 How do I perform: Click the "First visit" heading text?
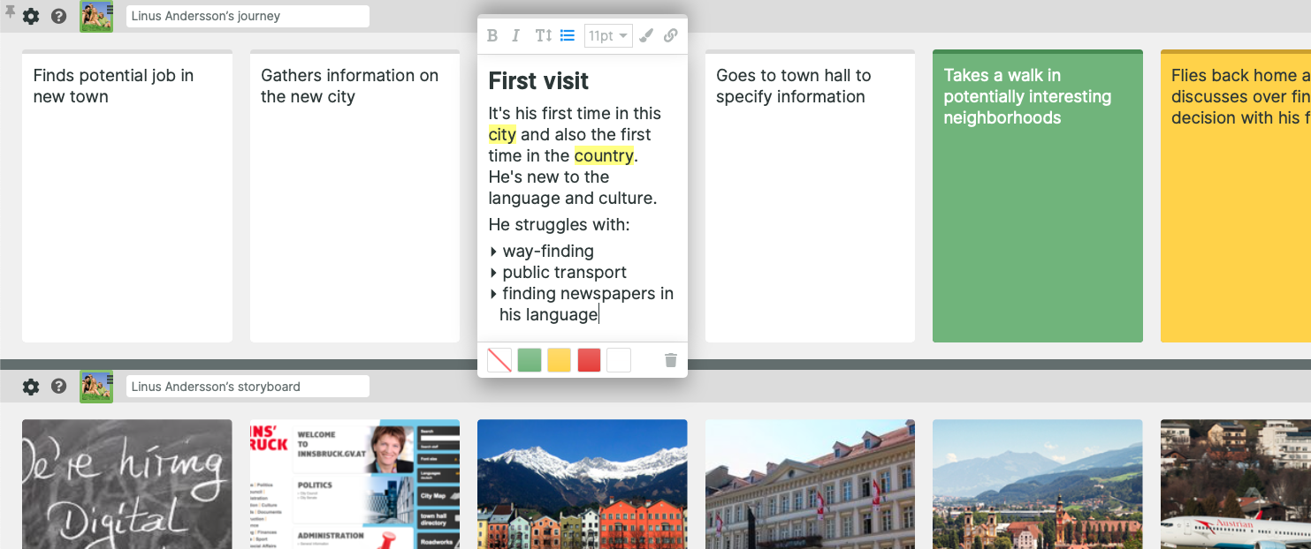(539, 81)
